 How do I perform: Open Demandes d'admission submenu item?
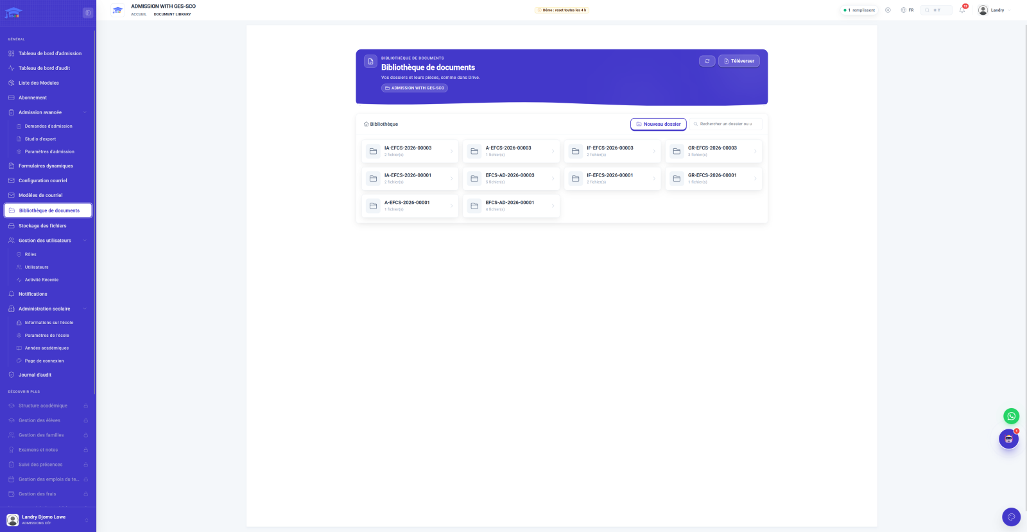point(49,126)
